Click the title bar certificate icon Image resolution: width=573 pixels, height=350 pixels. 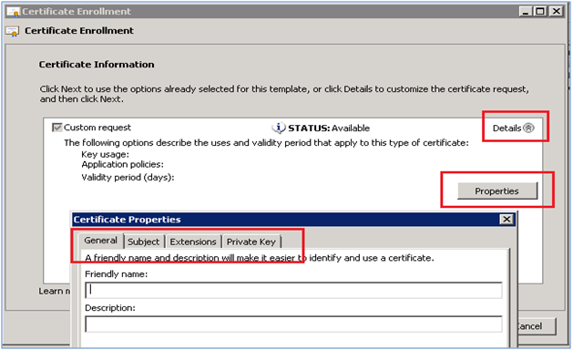click(14, 12)
